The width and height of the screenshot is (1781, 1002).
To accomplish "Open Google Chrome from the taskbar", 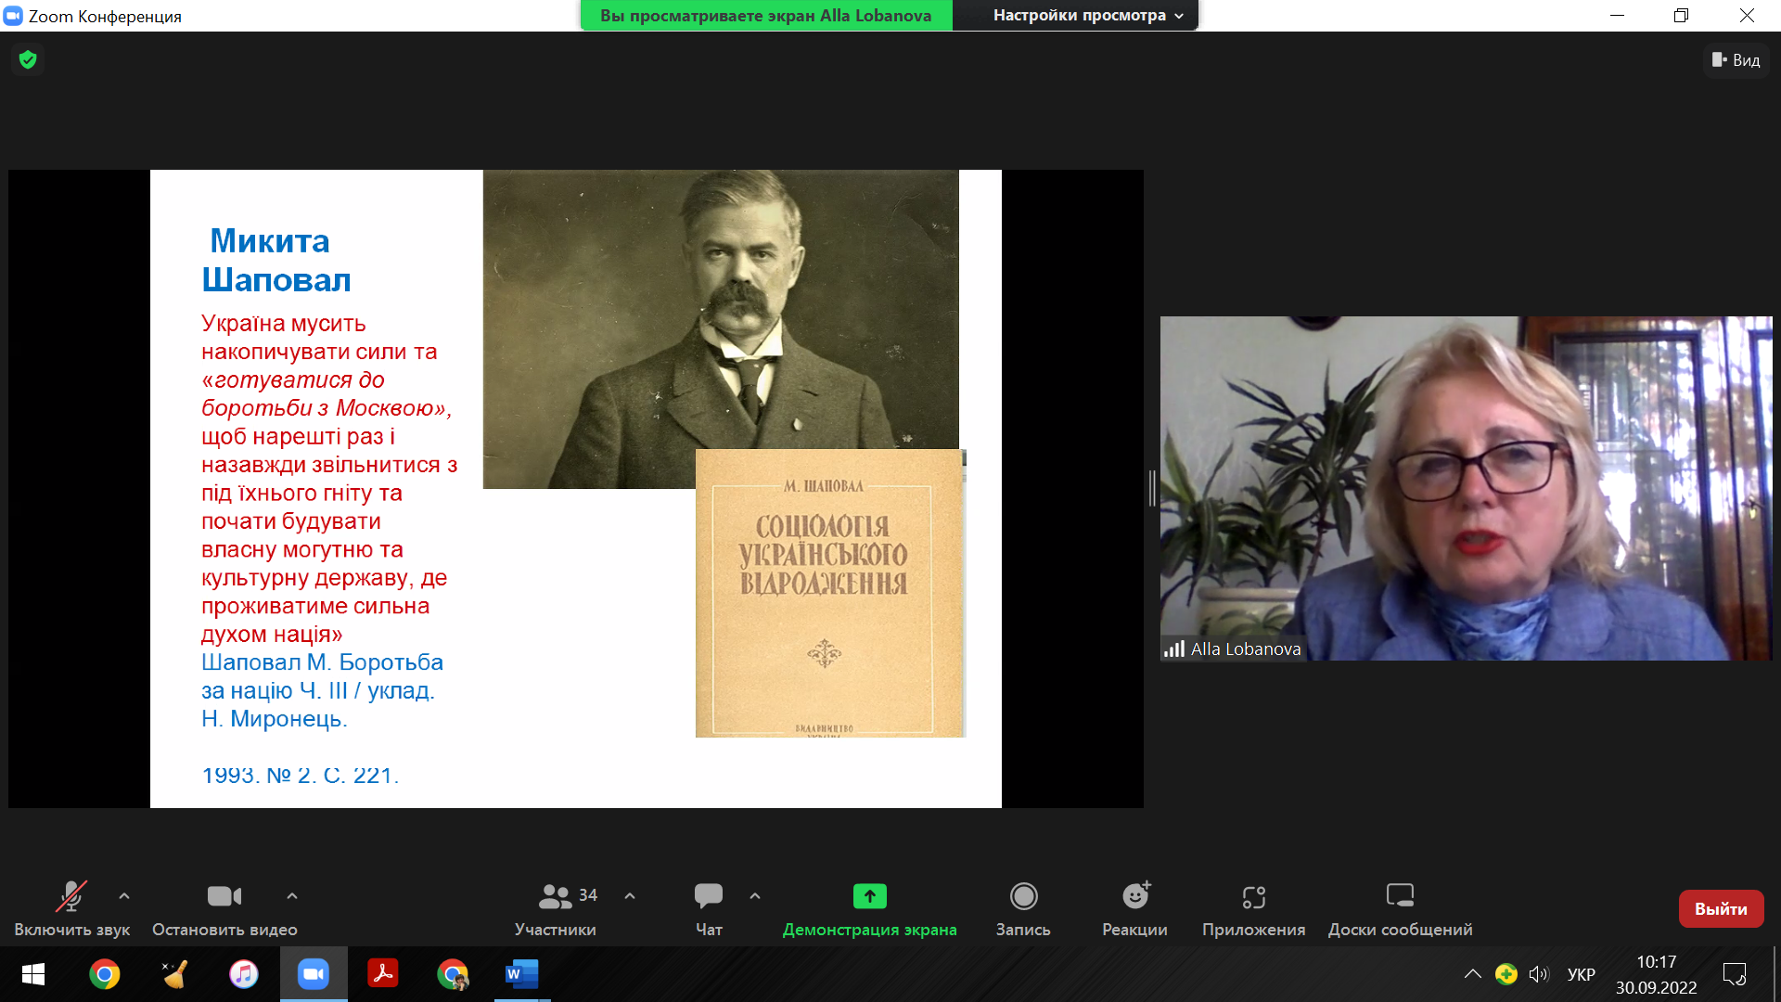I will coord(104,974).
